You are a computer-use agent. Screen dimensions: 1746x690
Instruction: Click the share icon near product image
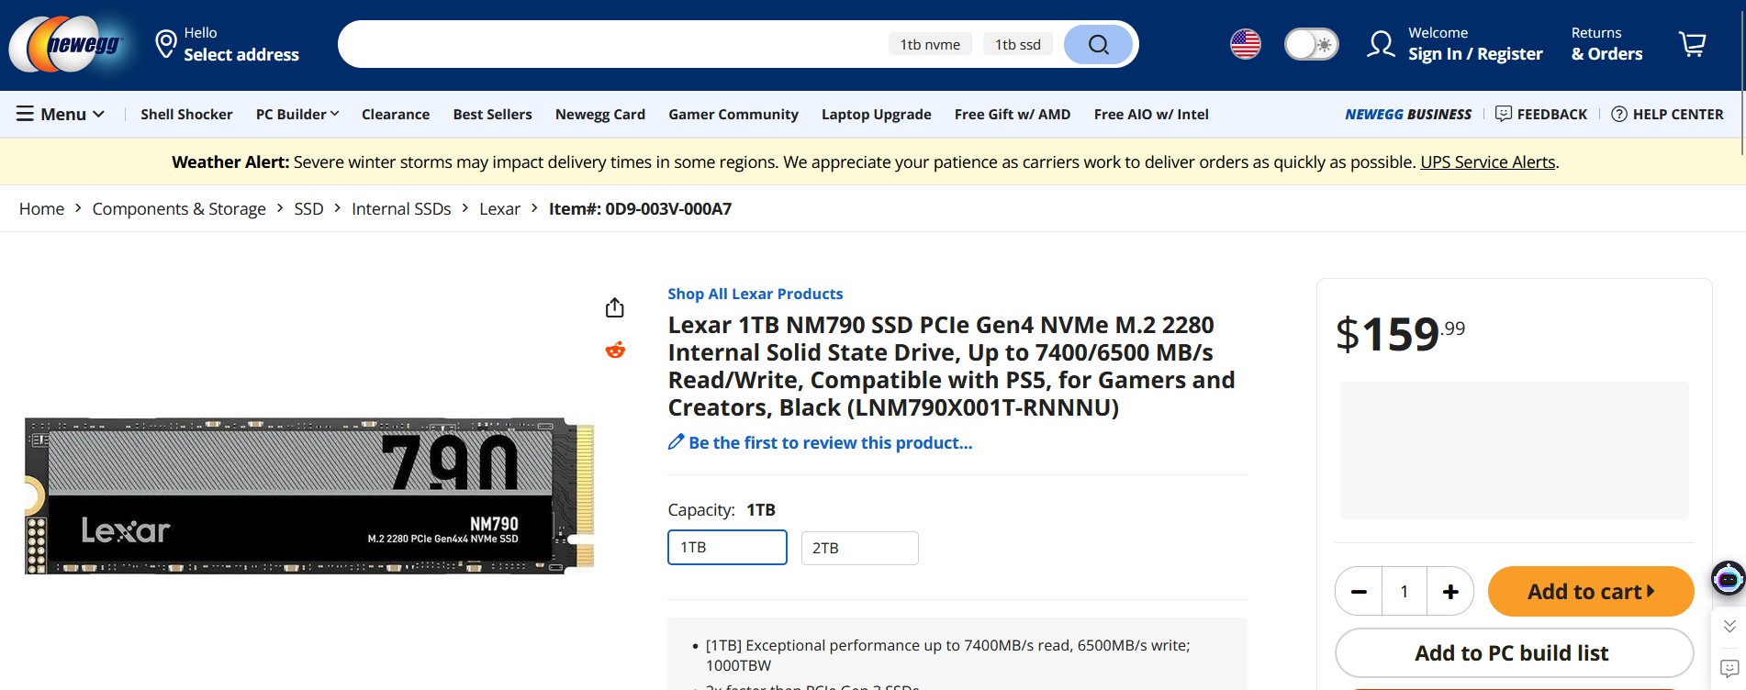615,307
